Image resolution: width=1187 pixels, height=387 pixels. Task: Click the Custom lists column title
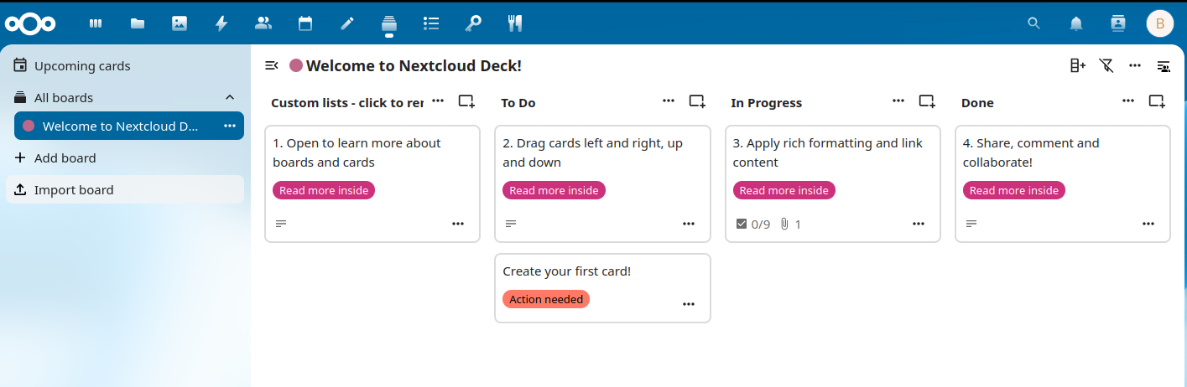point(347,103)
